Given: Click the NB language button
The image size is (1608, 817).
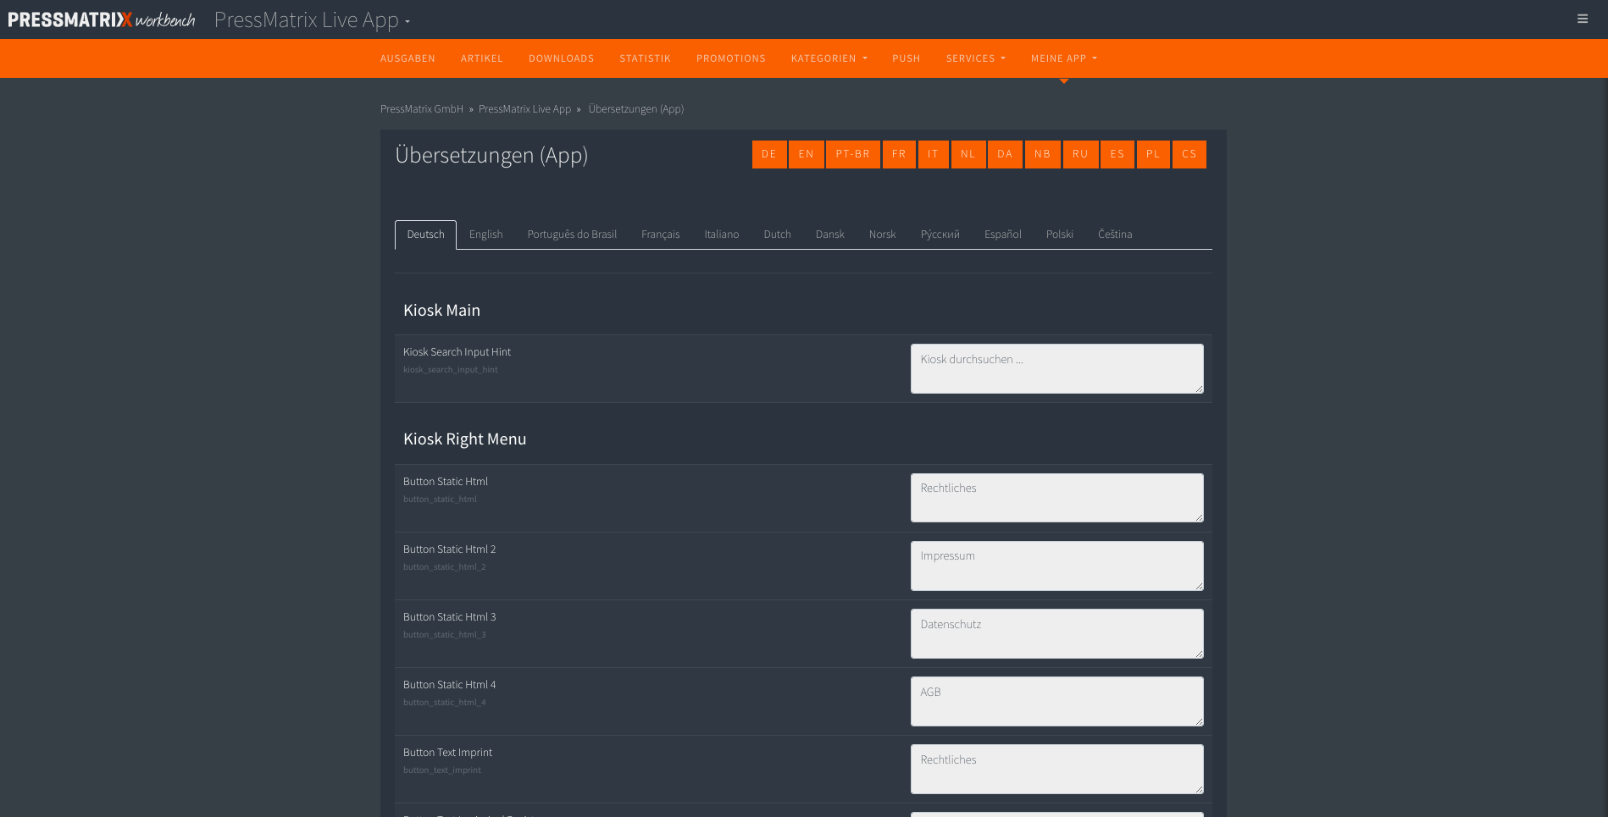Looking at the screenshot, I should (x=1043, y=154).
